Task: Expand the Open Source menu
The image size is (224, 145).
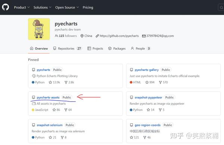Action: tap(67, 7)
